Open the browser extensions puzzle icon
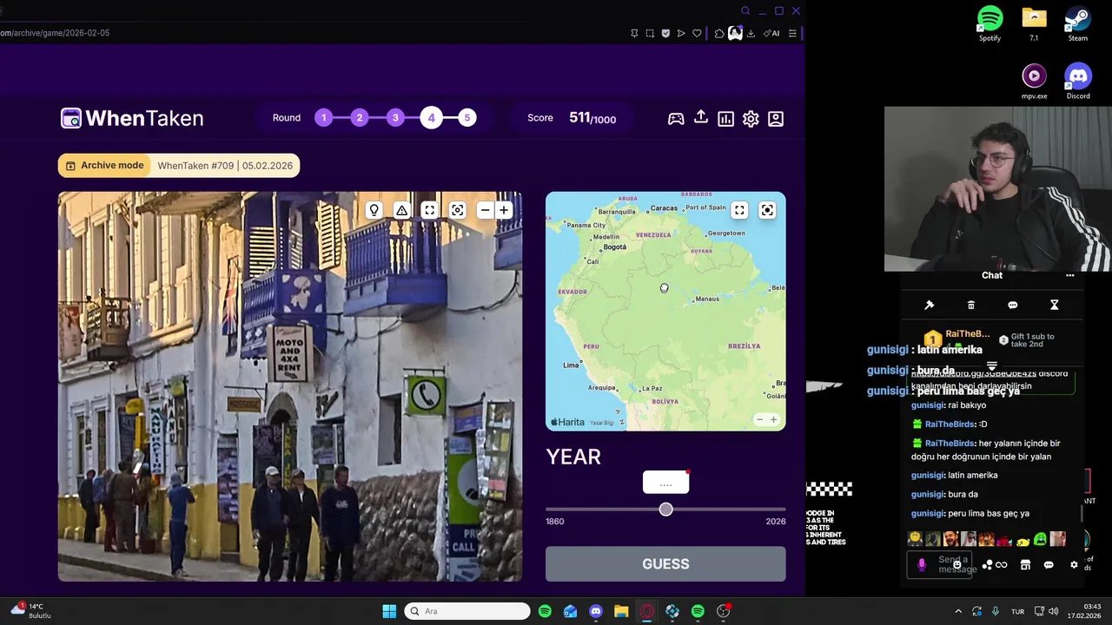This screenshot has height=625, width=1112. 719,34
